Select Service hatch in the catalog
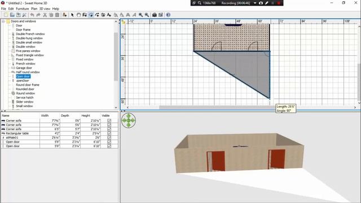The height and width of the screenshot is (203, 361). coord(25,98)
